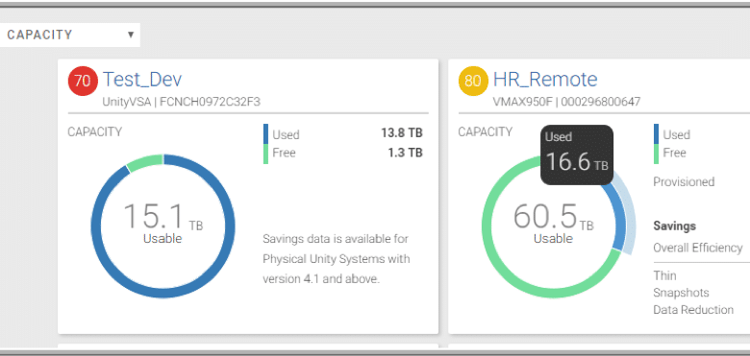Click the Overall Efficiency savings row
This screenshot has width=750, height=356.
[698, 248]
